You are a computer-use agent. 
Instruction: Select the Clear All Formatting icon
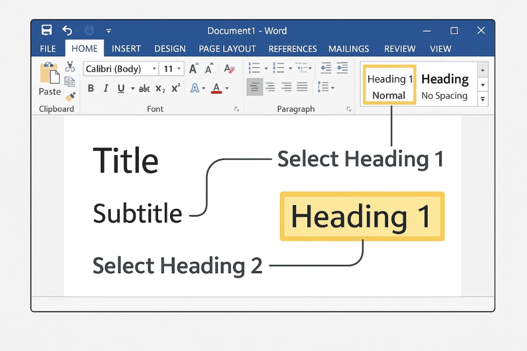[x=229, y=69]
